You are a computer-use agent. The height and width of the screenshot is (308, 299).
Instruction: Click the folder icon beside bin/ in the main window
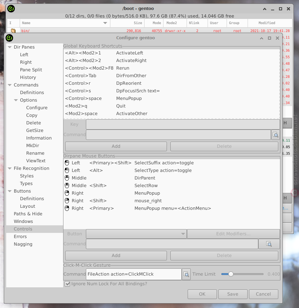[13, 31]
